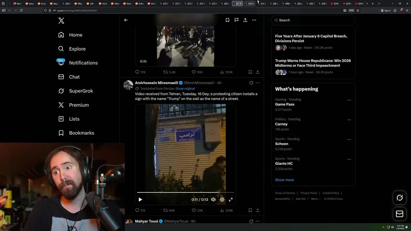Click the Search input field

[x=313, y=20]
